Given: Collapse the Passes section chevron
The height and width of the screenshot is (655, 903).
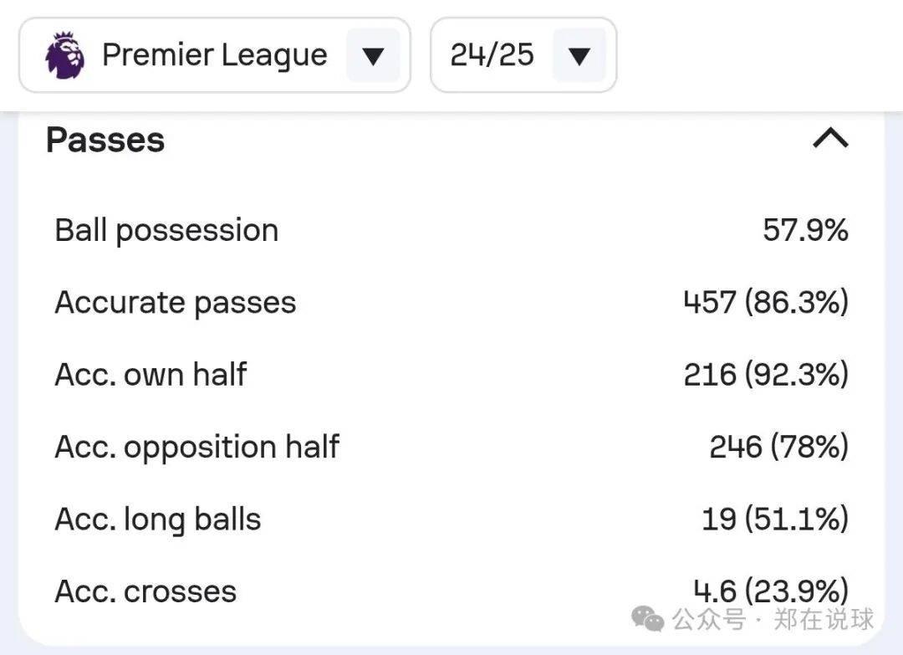Looking at the screenshot, I should (829, 138).
